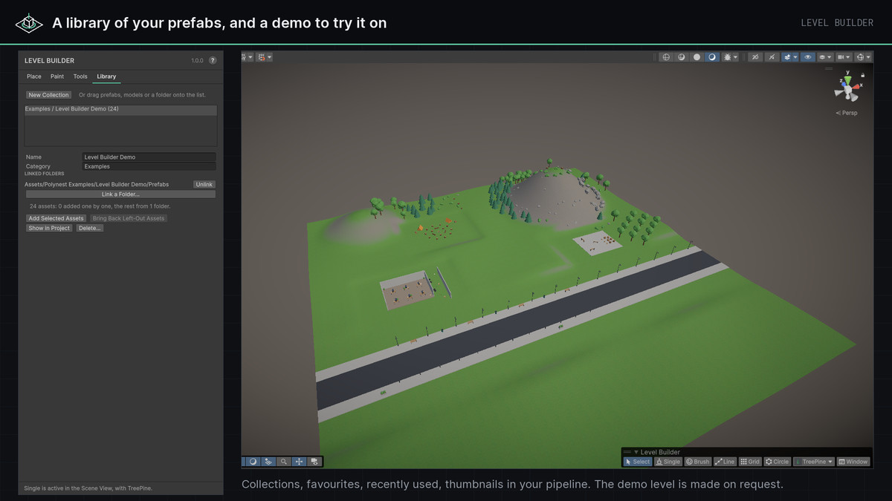Toggle scene effects layers icon

pos(787,57)
